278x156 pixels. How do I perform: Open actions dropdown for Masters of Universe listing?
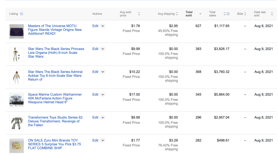pyautogui.click(x=103, y=26)
